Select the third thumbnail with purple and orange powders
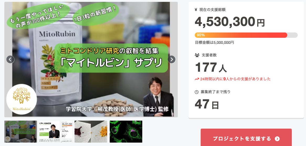Image resolution: width=306 pixels, height=146 pixels. [91, 132]
